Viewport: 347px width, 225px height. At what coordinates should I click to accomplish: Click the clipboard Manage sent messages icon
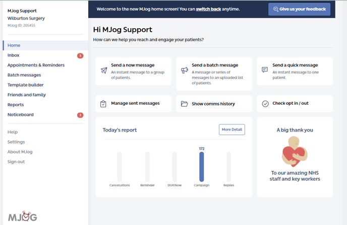(103, 104)
